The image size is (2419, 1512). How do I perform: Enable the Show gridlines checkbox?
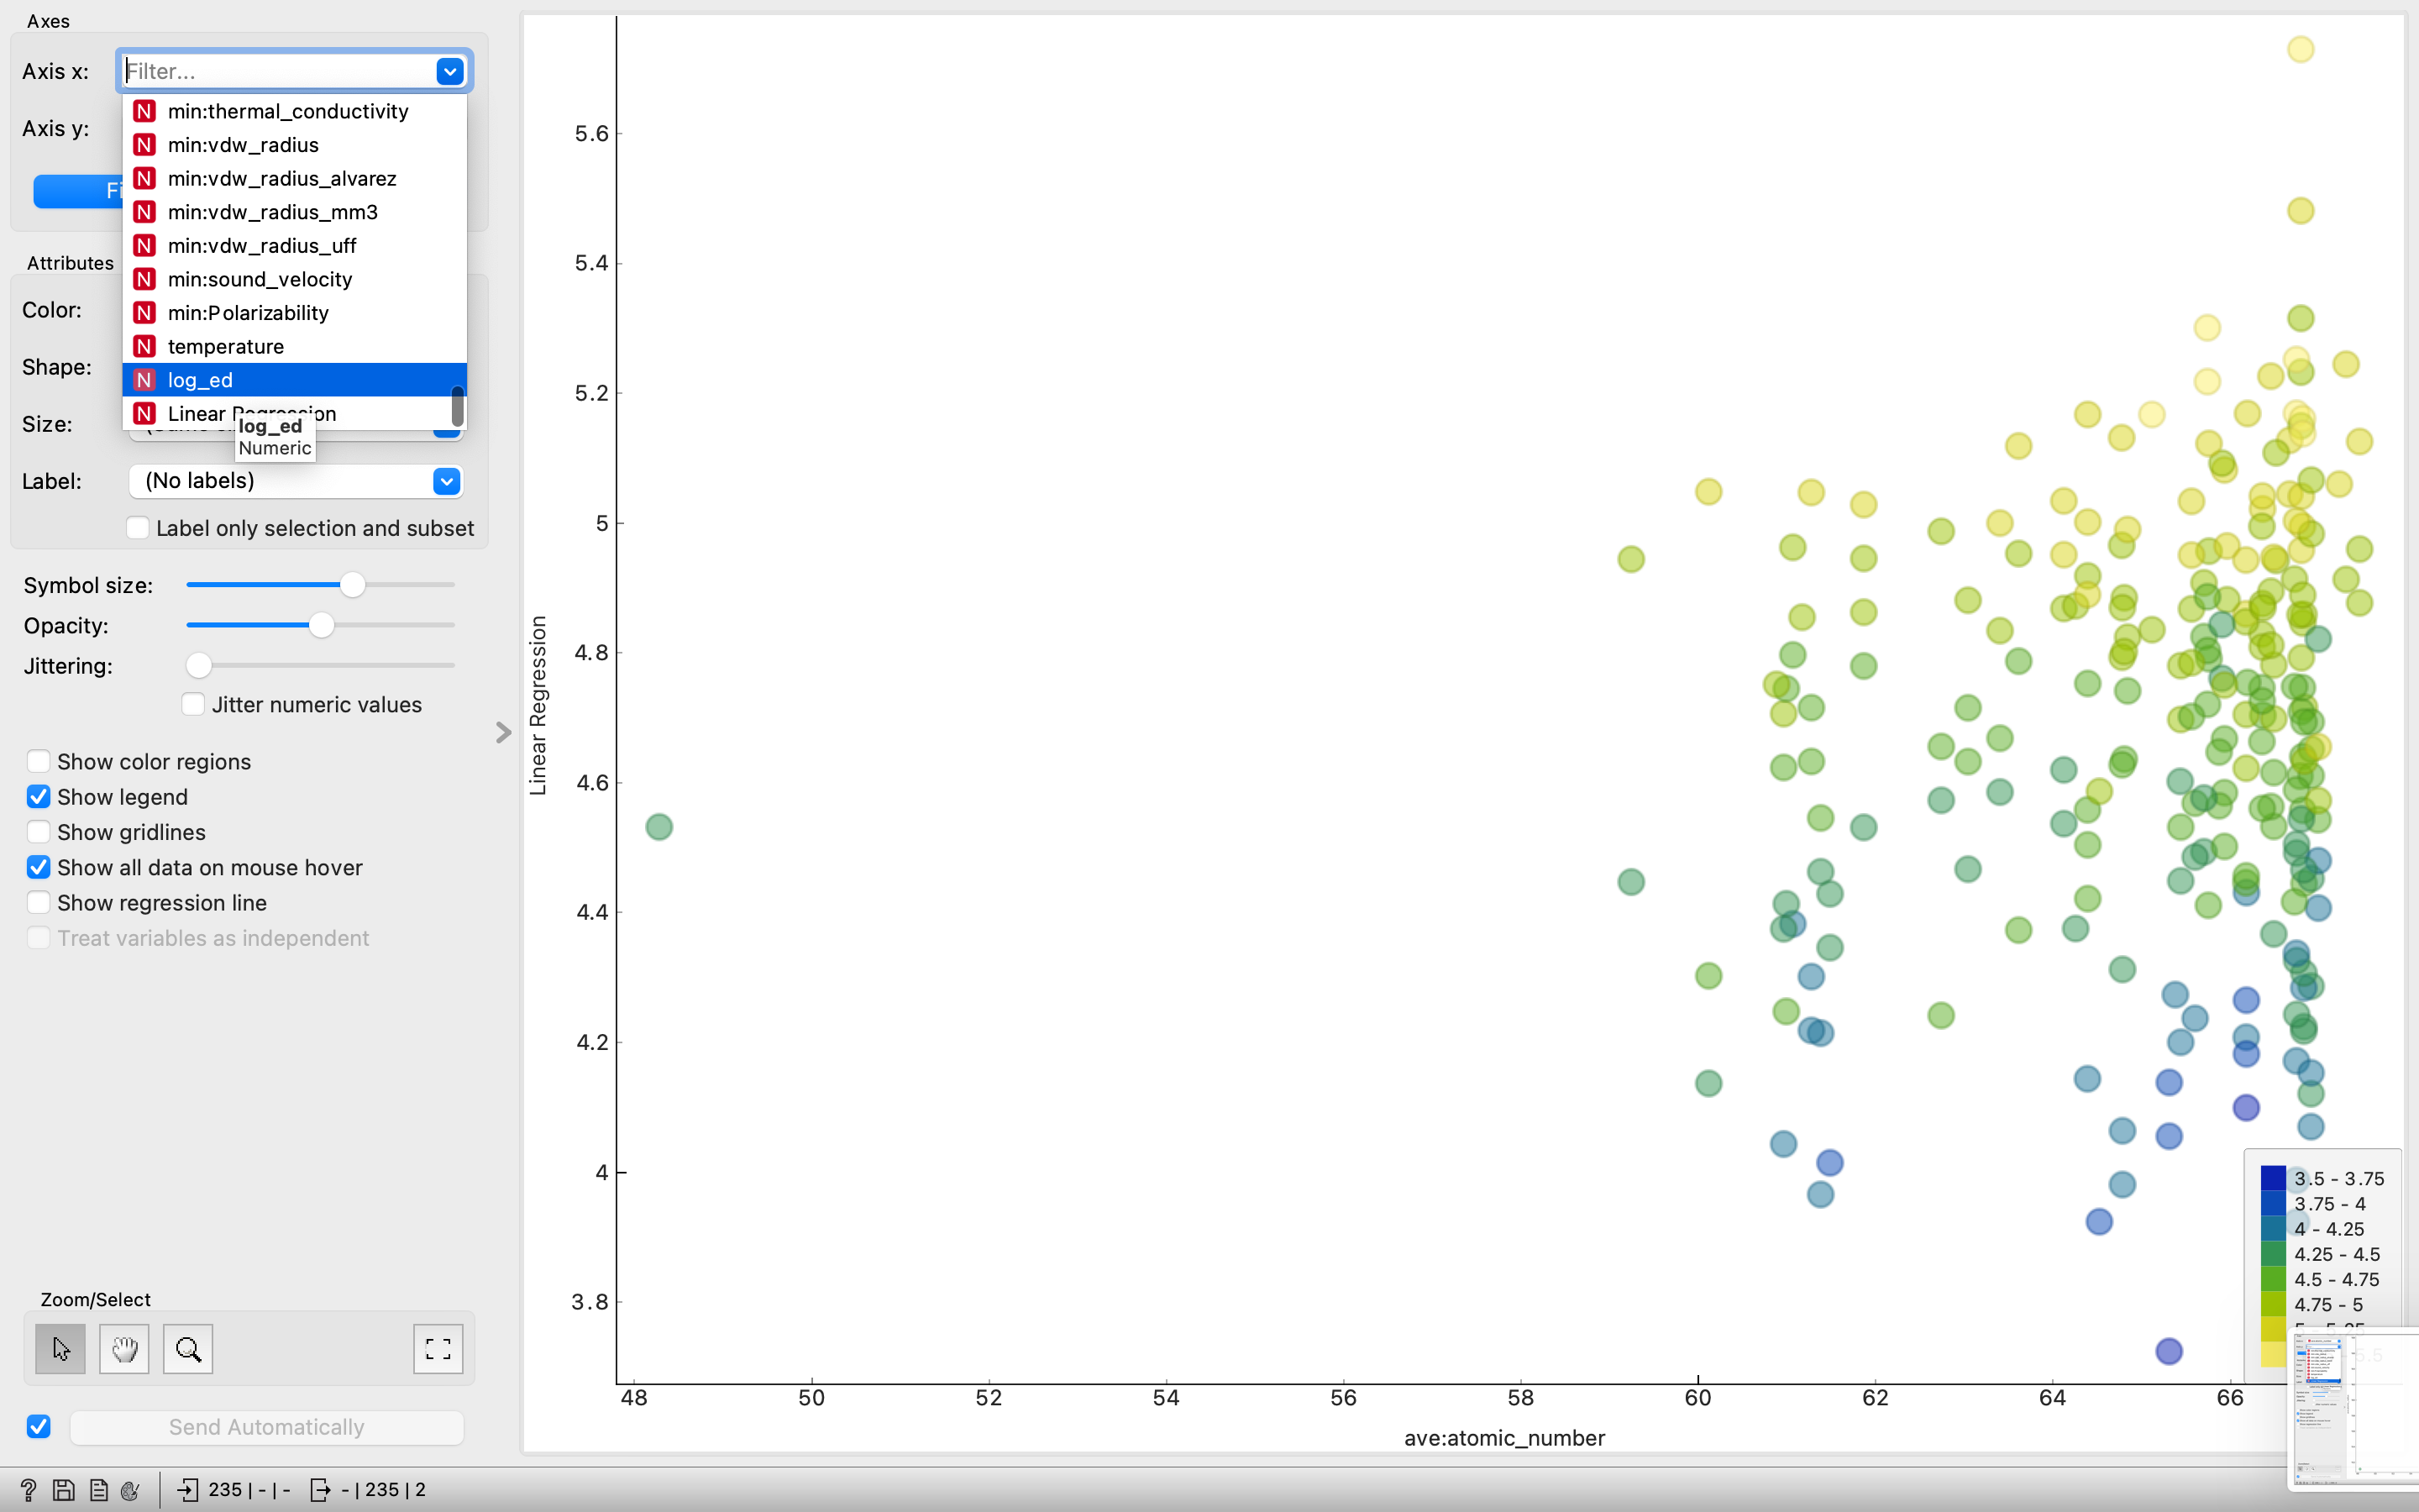click(38, 831)
